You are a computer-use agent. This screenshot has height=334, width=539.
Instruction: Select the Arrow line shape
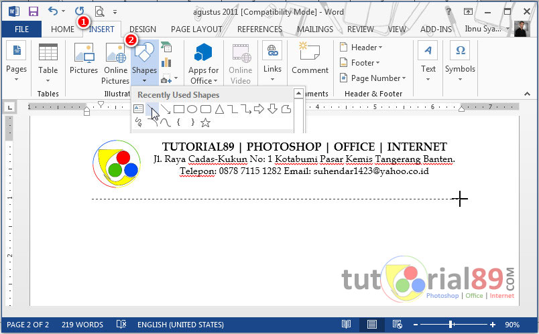click(x=166, y=110)
